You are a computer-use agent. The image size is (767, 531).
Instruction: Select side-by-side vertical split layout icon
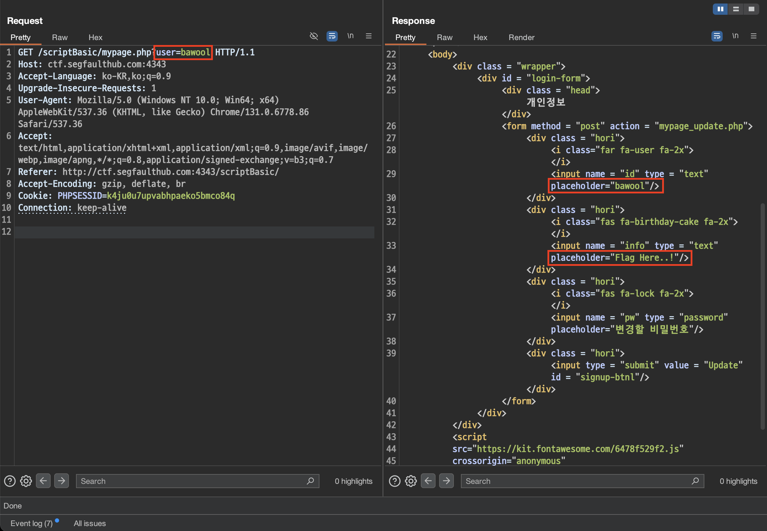pos(720,9)
